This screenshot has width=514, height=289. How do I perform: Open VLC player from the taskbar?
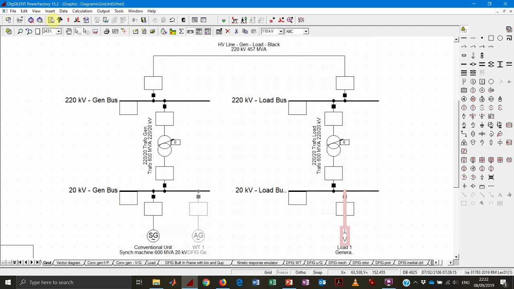(x=355, y=282)
